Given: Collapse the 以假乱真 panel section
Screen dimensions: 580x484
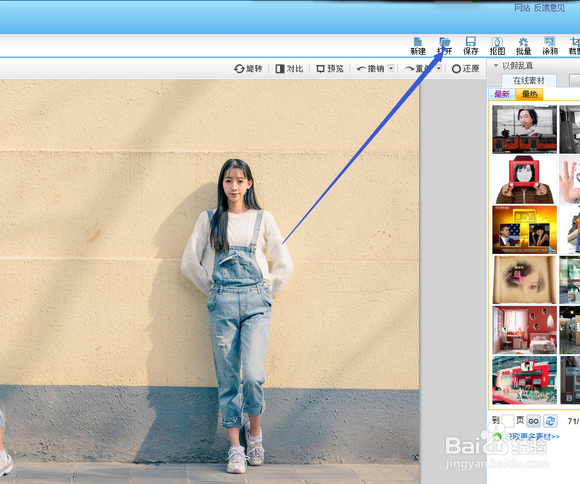Looking at the screenshot, I should [496, 66].
